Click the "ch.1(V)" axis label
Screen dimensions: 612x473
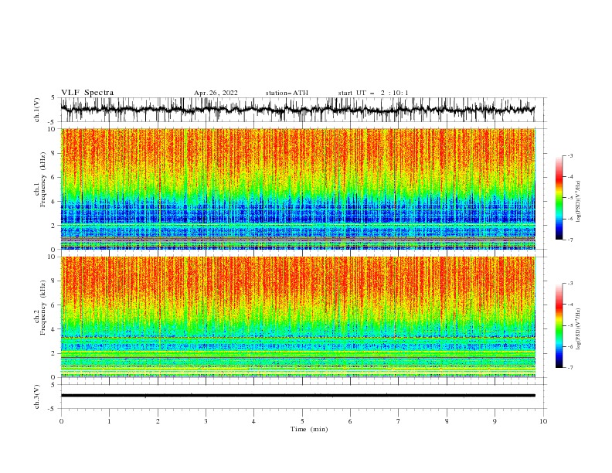point(37,110)
